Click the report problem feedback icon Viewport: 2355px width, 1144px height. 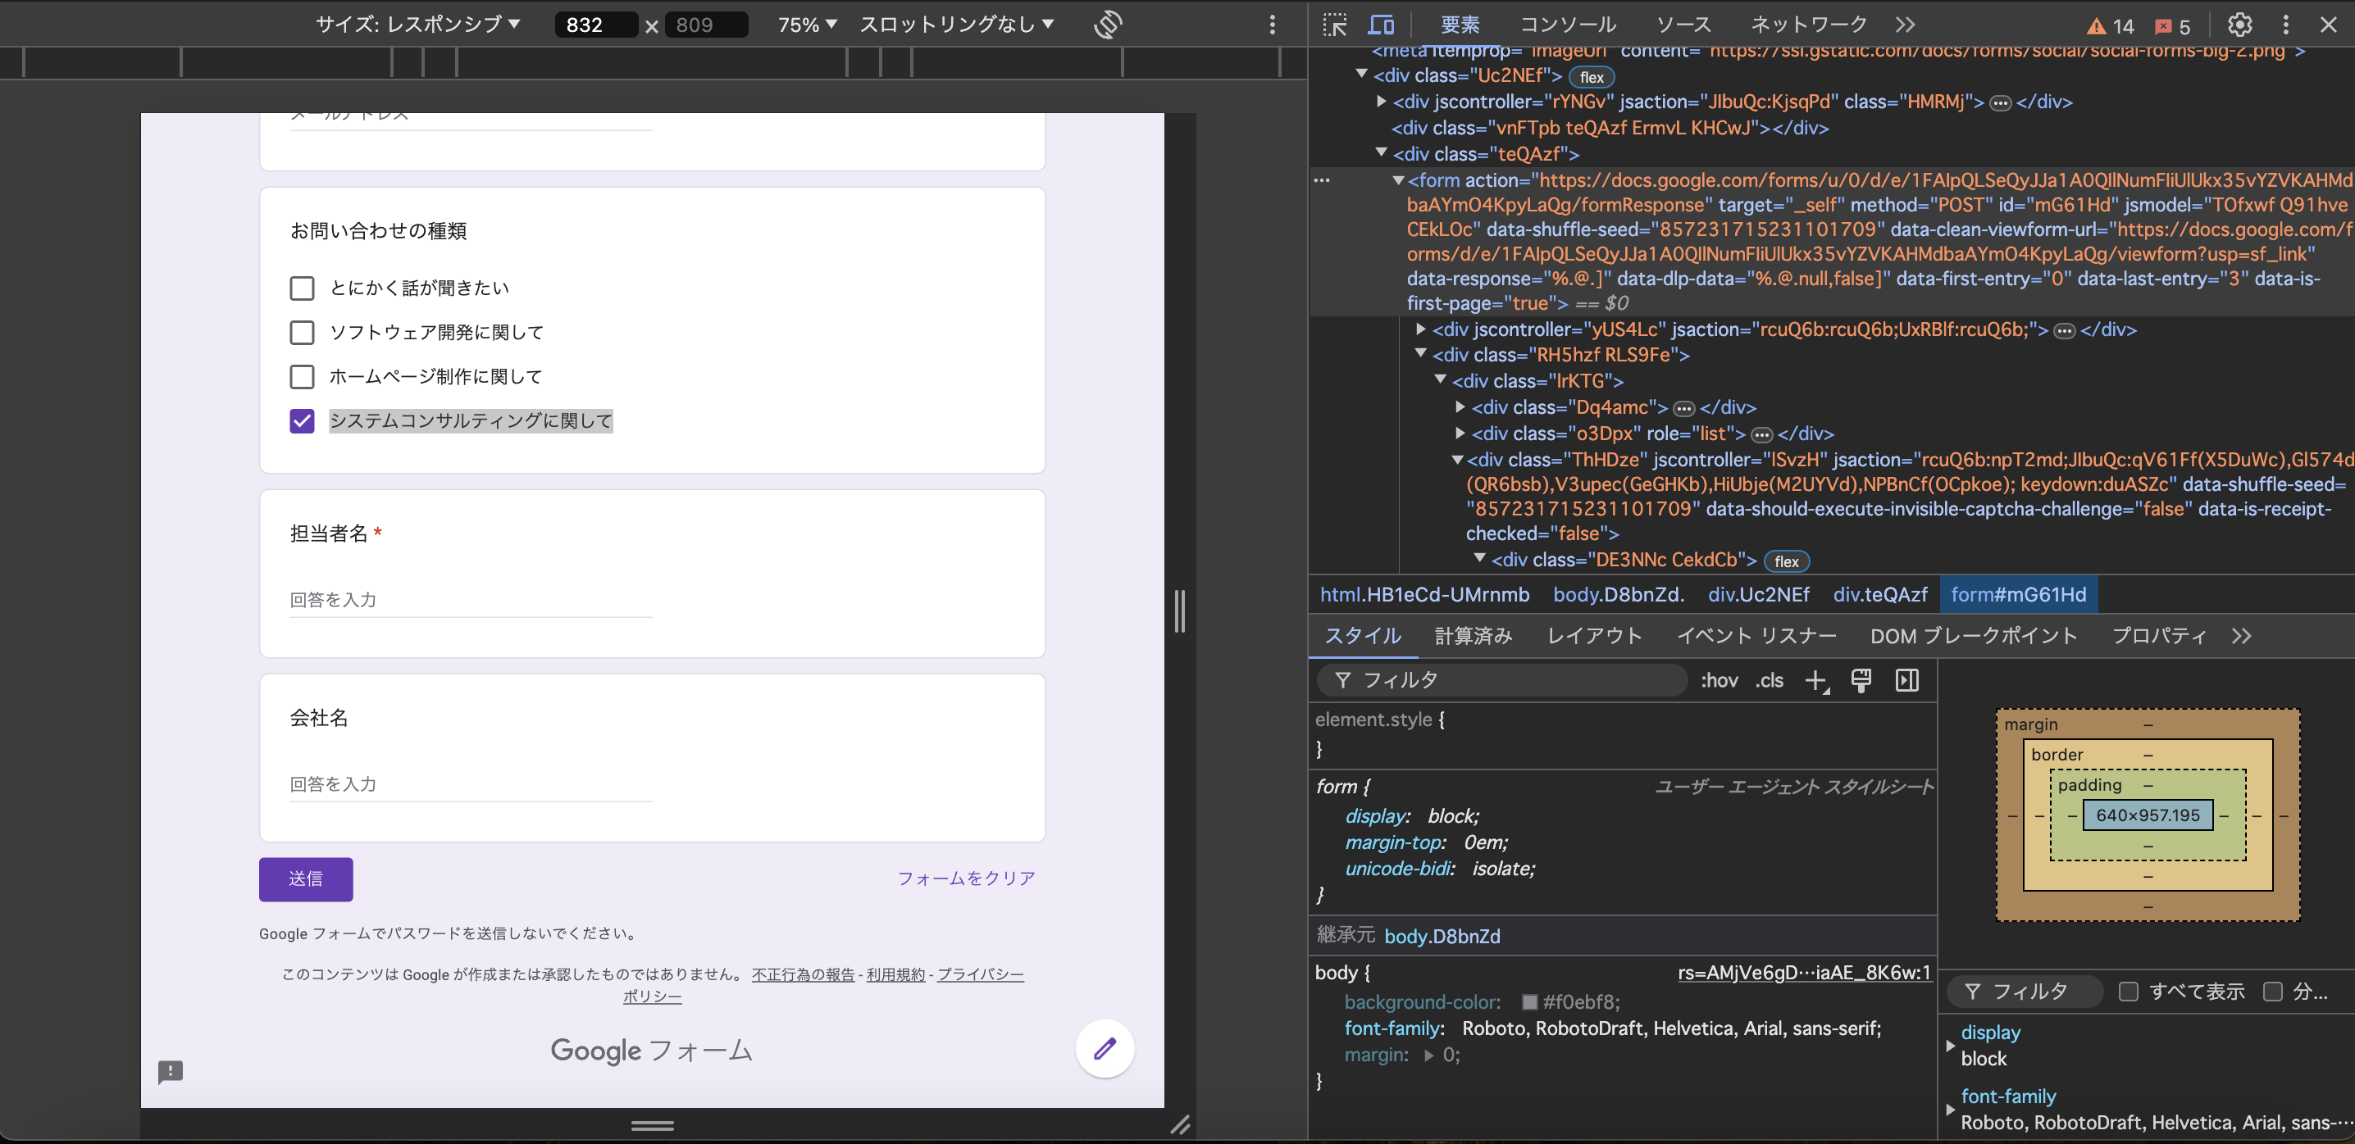(x=171, y=1071)
